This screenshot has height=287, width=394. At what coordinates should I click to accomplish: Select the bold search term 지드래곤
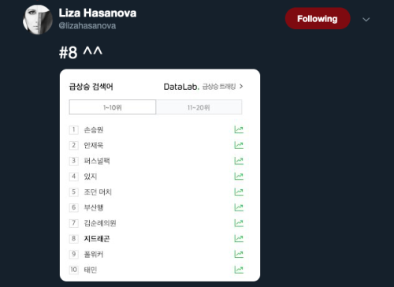point(97,239)
